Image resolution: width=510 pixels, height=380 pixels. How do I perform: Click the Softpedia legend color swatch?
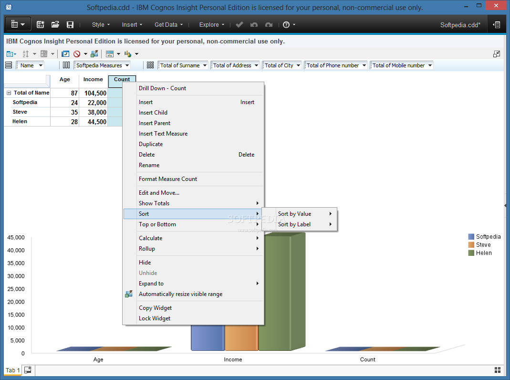[471, 236]
